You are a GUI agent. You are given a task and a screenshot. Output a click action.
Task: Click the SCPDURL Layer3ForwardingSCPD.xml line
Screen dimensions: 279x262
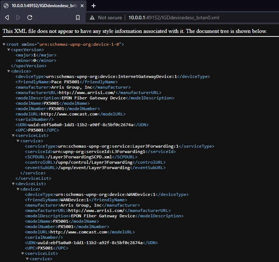[x=81, y=157]
